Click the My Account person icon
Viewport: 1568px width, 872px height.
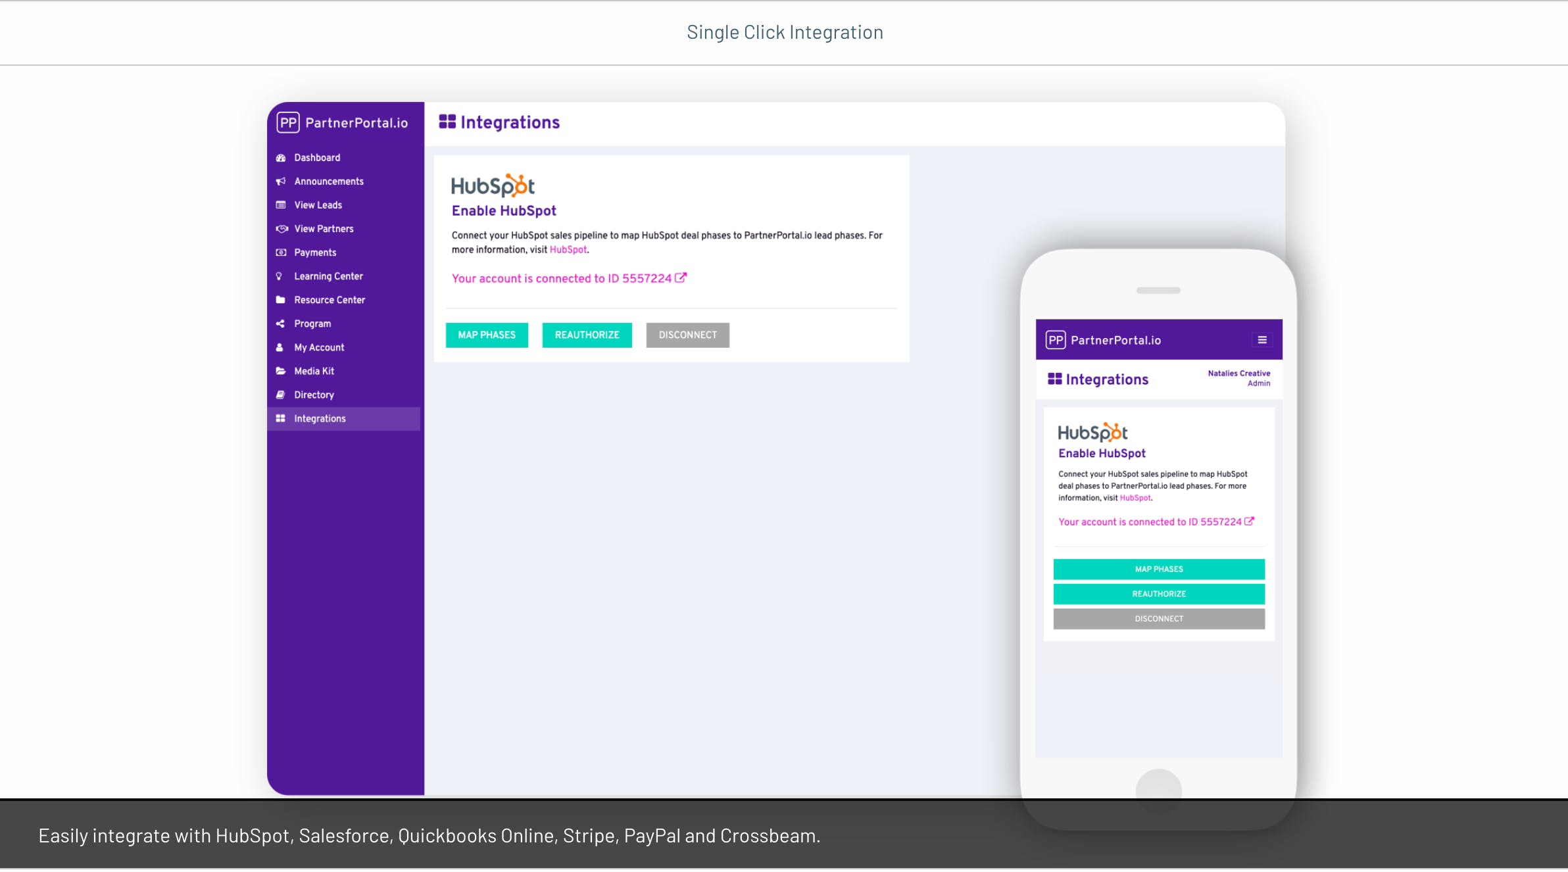[280, 347]
